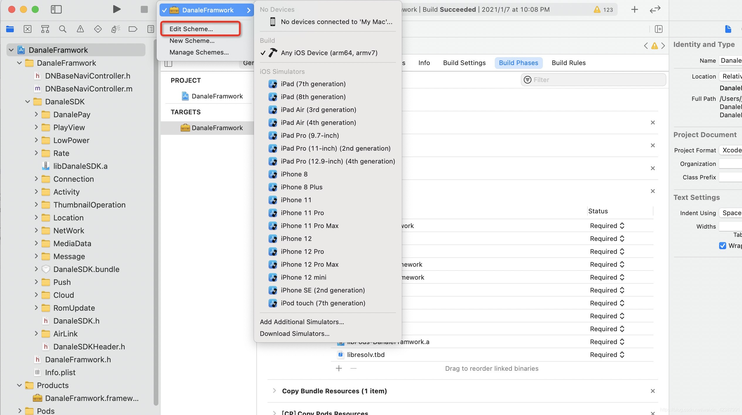The width and height of the screenshot is (742, 415).
Task: Go to previous issue arrow
Action: tap(646, 46)
